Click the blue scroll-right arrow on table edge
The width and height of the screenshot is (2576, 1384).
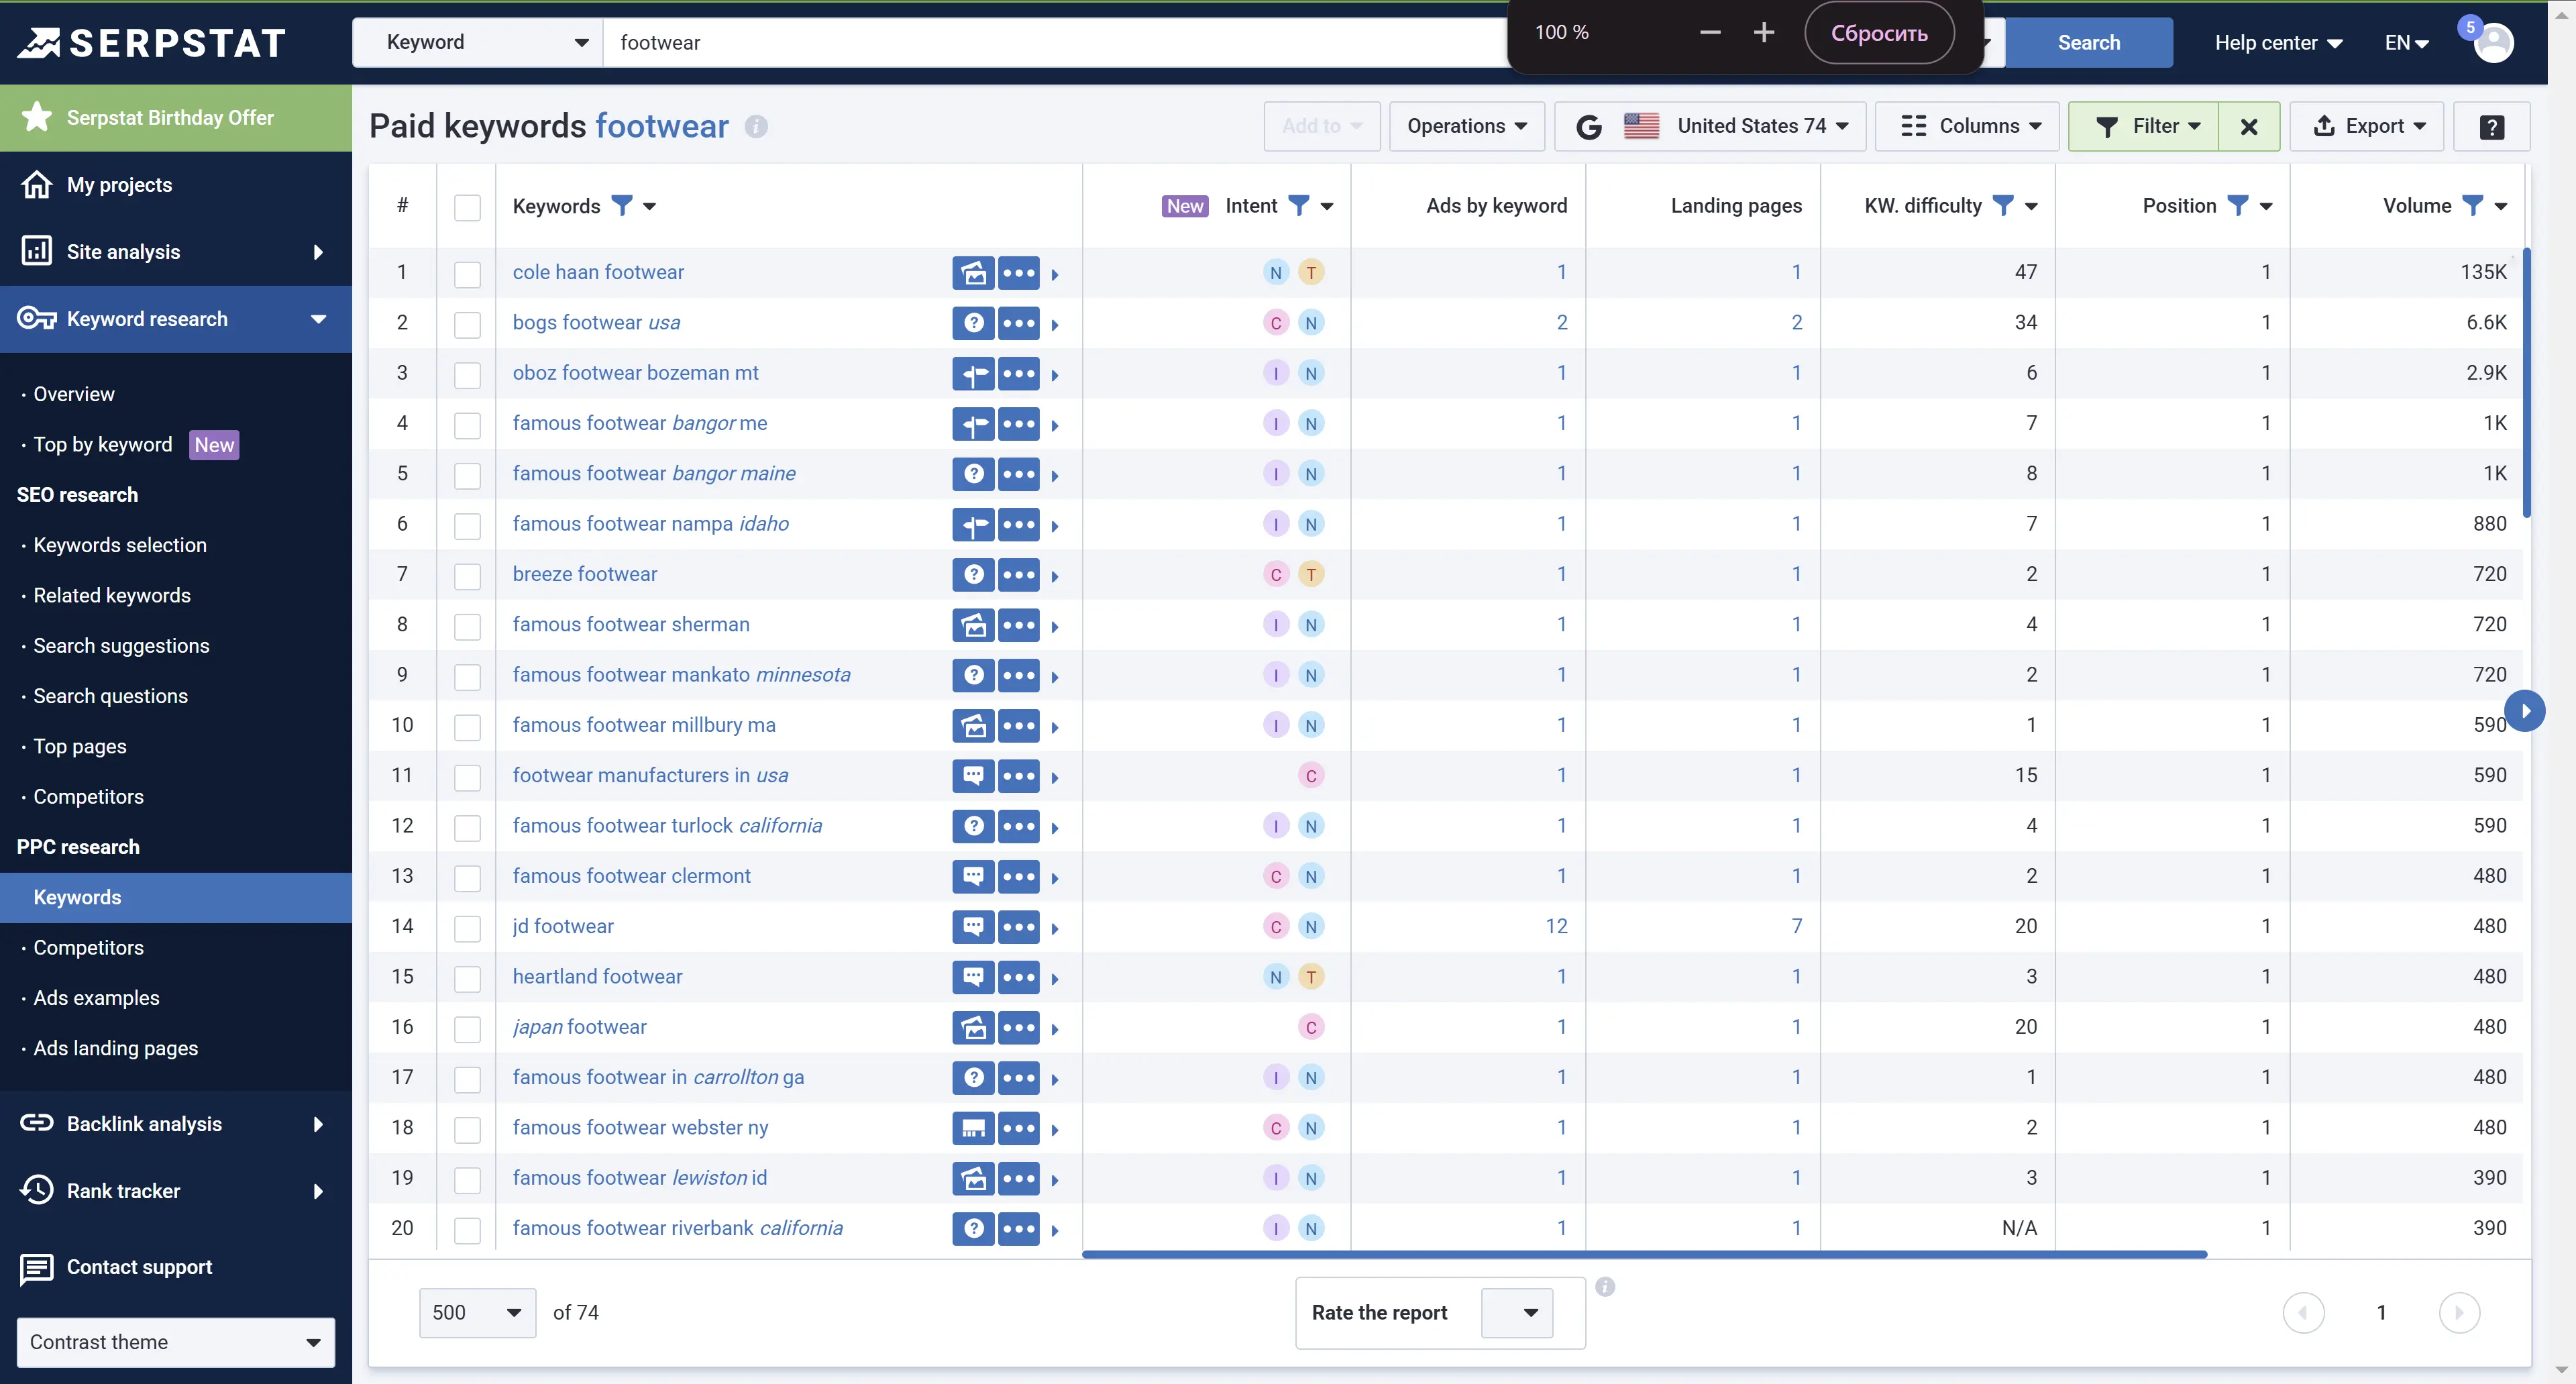[x=2525, y=711]
